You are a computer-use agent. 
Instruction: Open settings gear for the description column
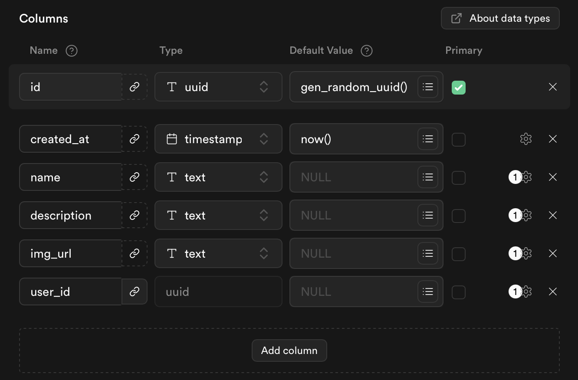click(526, 215)
